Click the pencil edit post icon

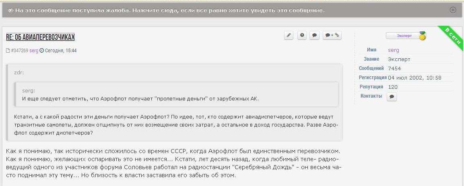[289, 35]
